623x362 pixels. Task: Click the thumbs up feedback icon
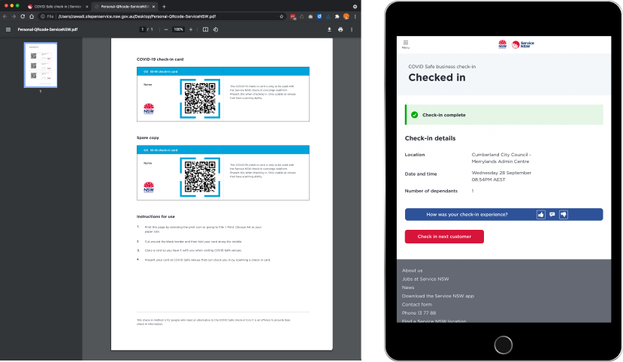[x=540, y=215]
